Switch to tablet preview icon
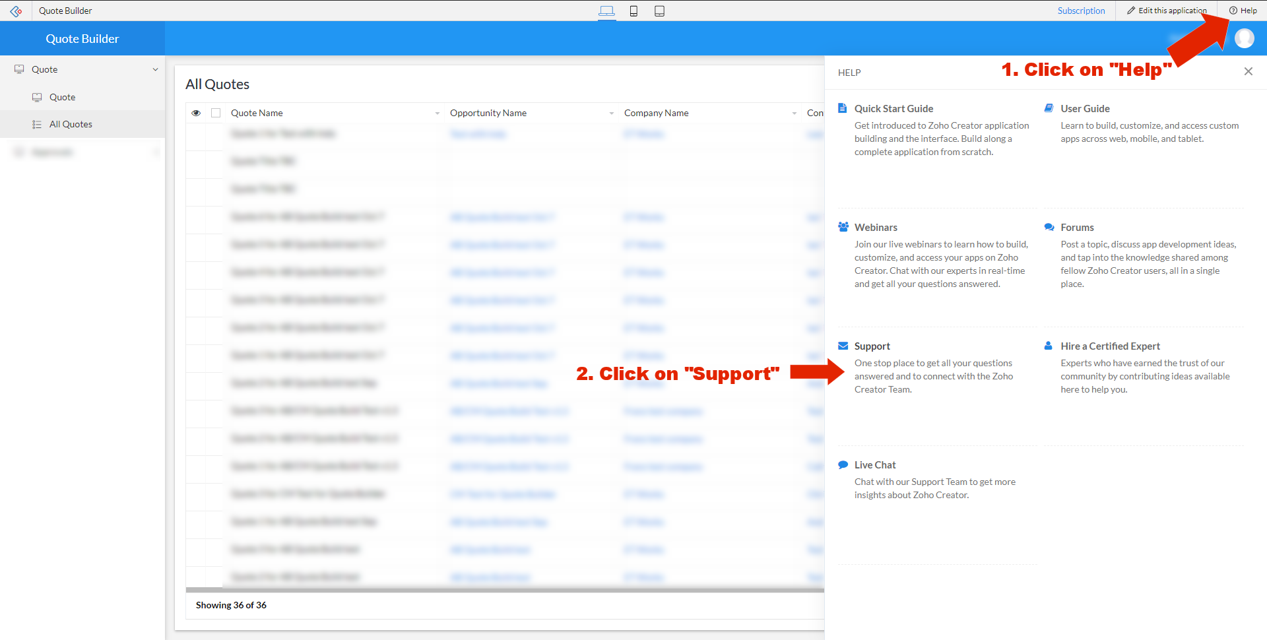The height and width of the screenshot is (640, 1267). (659, 11)
